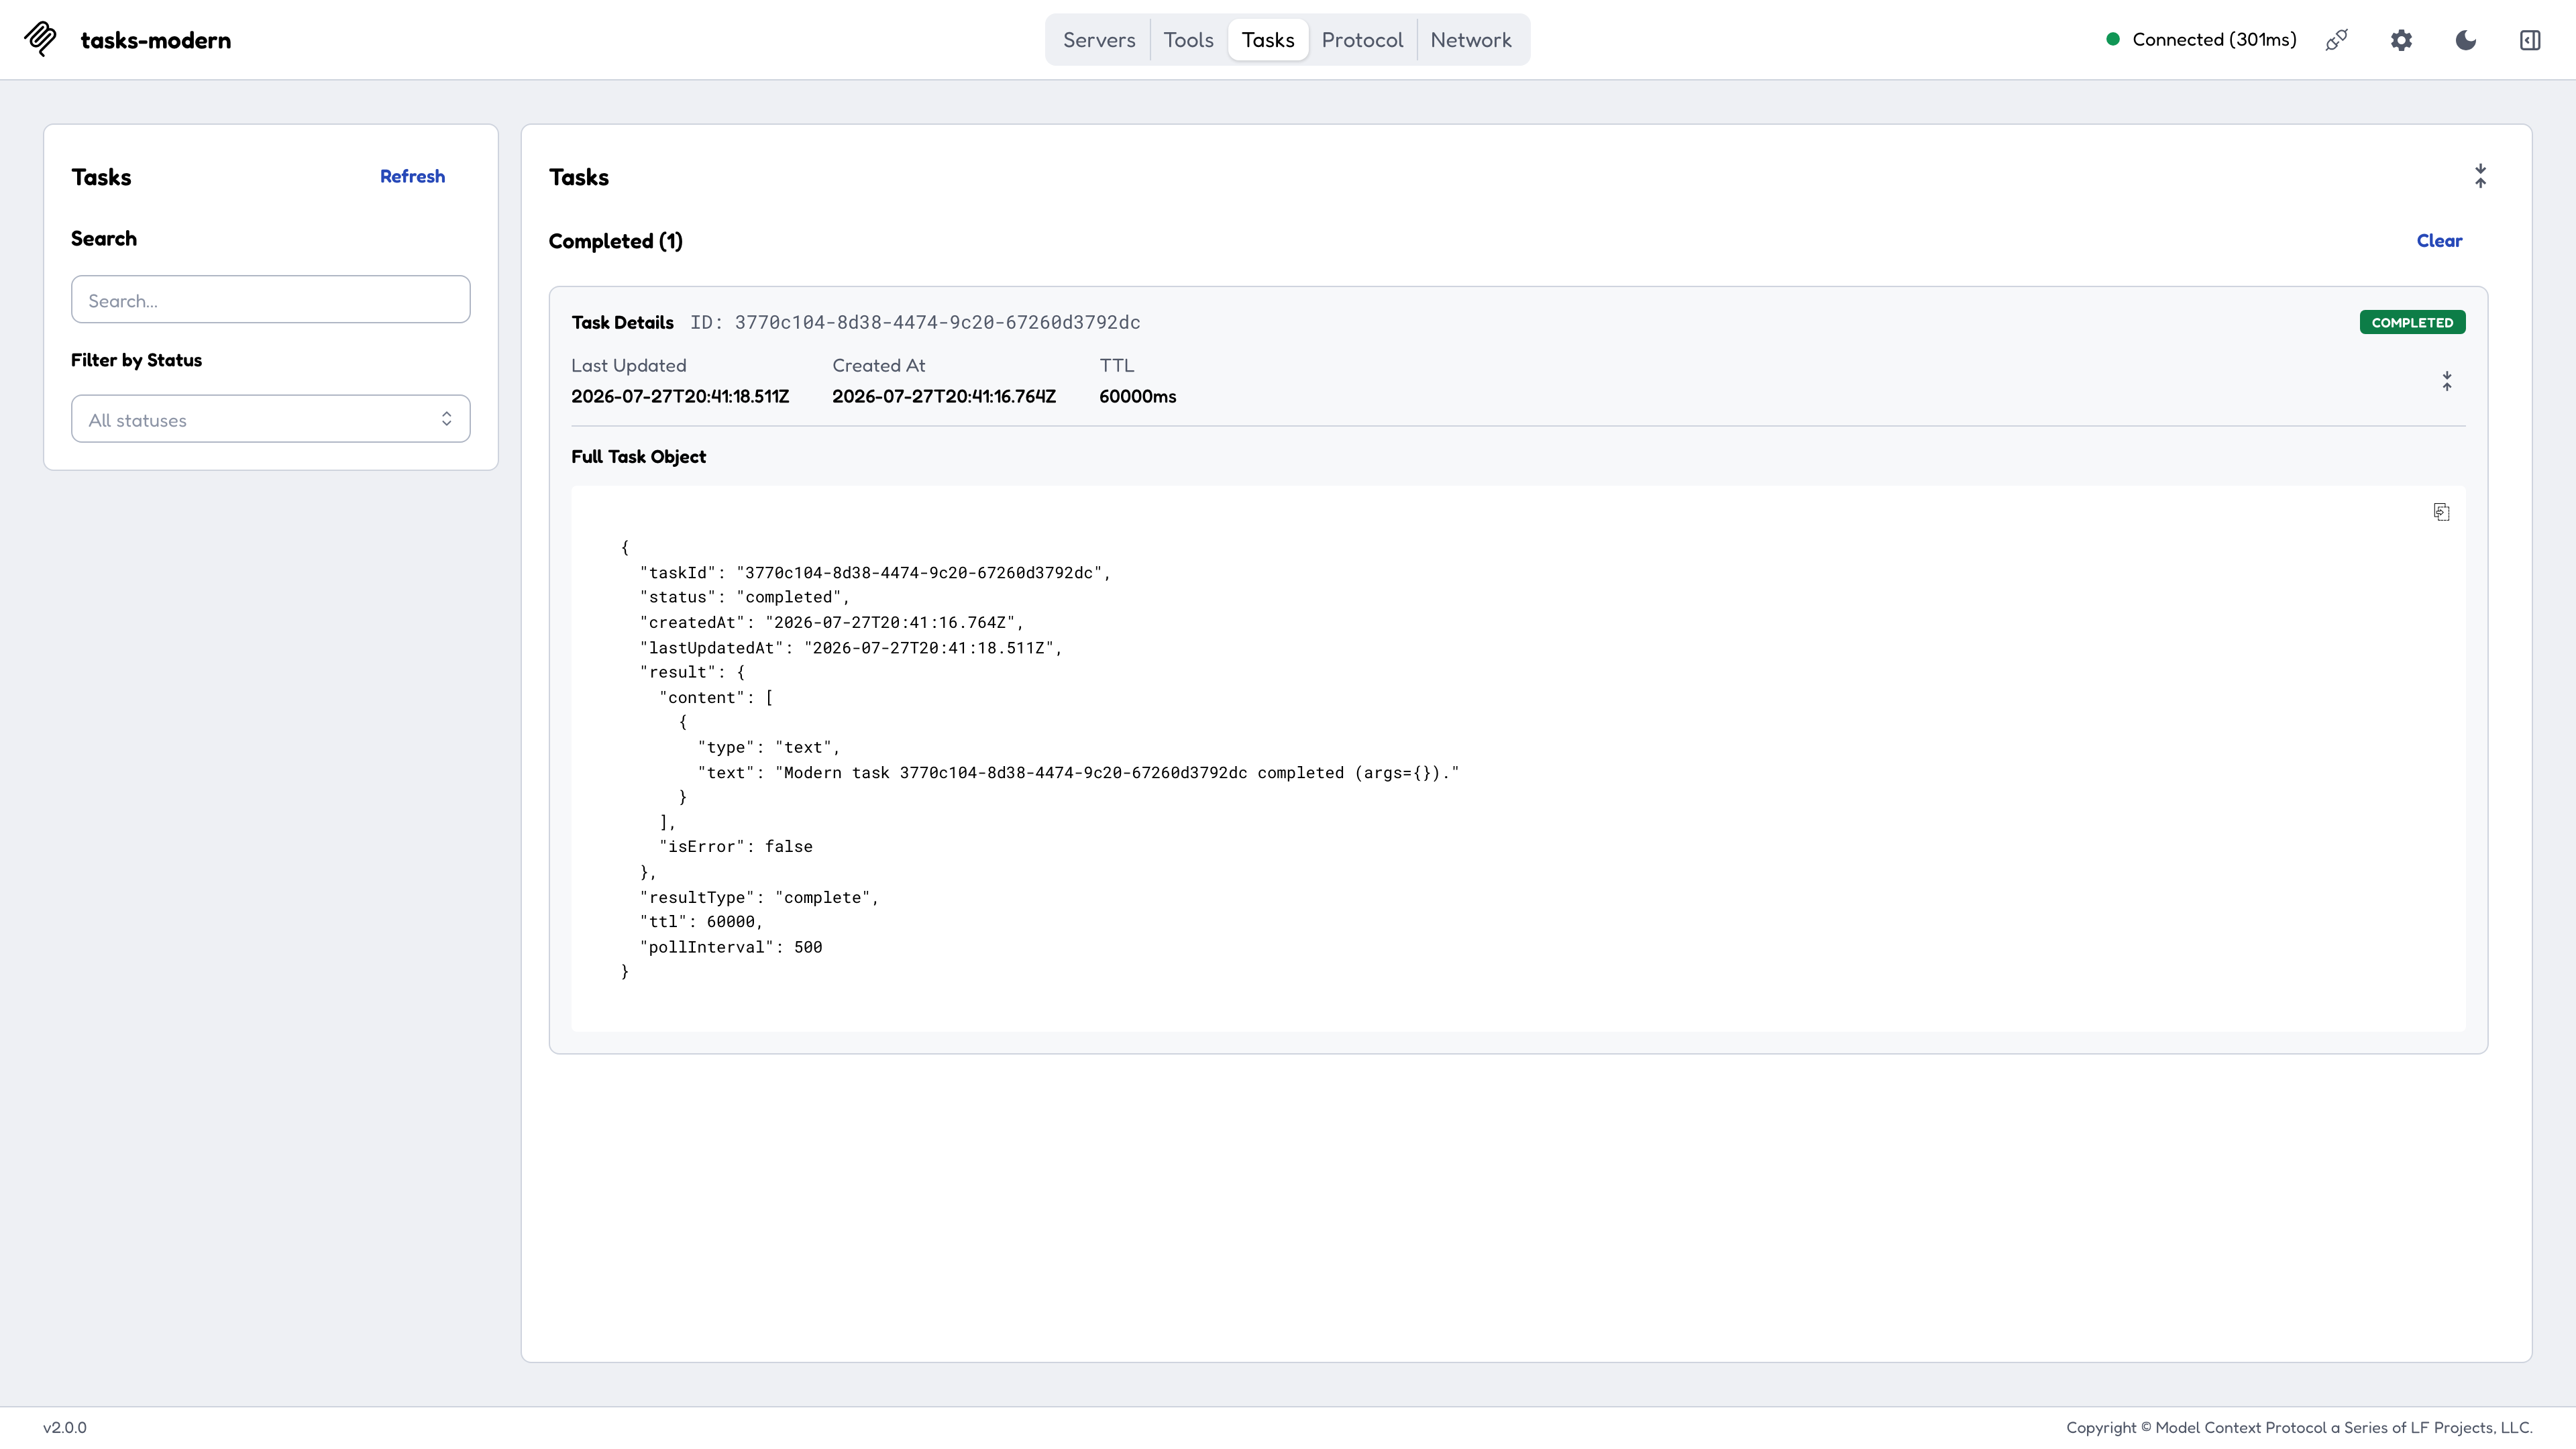Click the "taskId" line in the JSON
The width and height of the screenshot is (2576, 1449).
tap(875, 573)
